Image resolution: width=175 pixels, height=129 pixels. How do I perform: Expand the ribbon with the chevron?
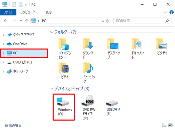[x=165, y=12]
